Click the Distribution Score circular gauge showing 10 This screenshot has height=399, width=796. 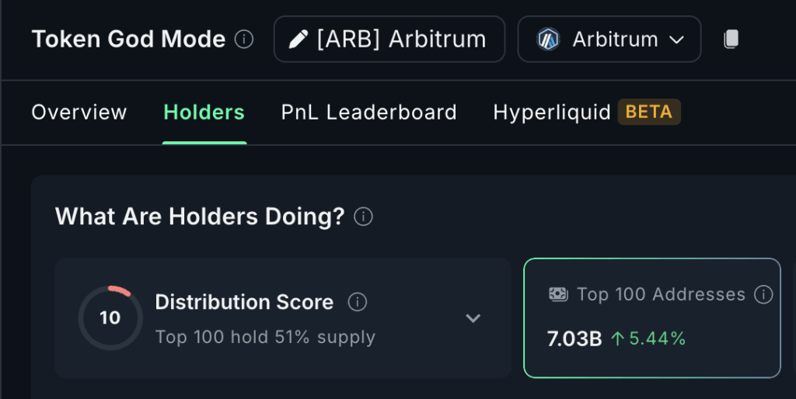coord(110,318)
